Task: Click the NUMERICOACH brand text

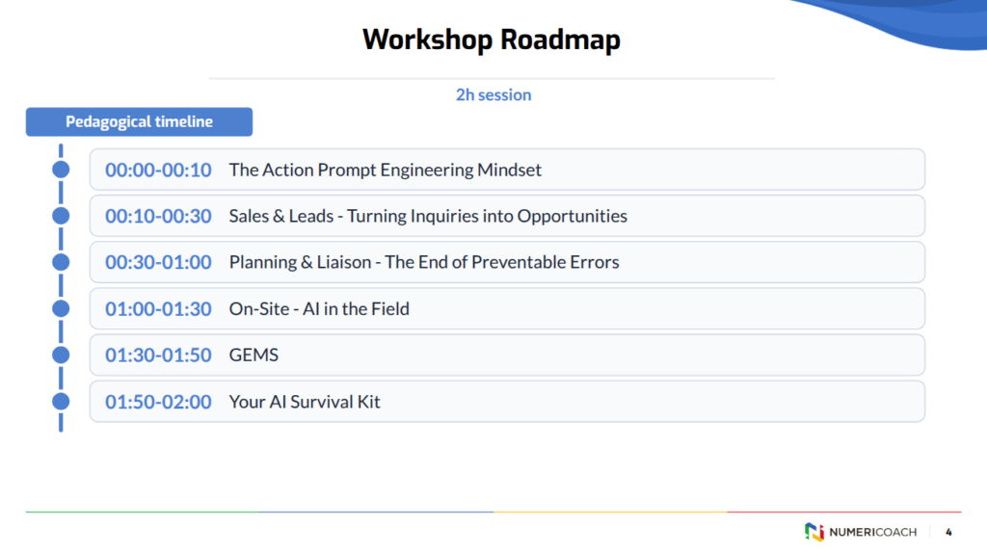Action: tap(873, 532)
